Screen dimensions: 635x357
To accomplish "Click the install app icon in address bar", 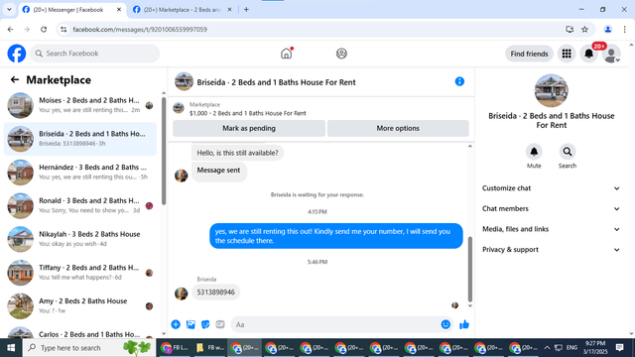I will pyautogui.click(x=570, y=29).
